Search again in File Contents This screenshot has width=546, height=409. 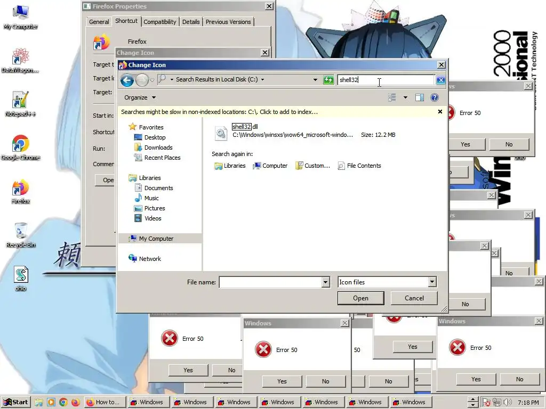click(359, 166)
